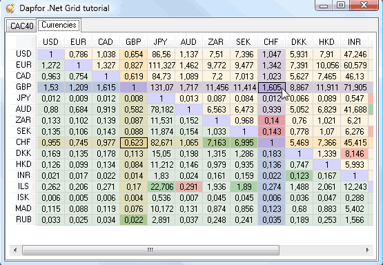383x265 pixels.
Task: Click cell 7,163 in CHF row
Action: [x=217, y=143]
